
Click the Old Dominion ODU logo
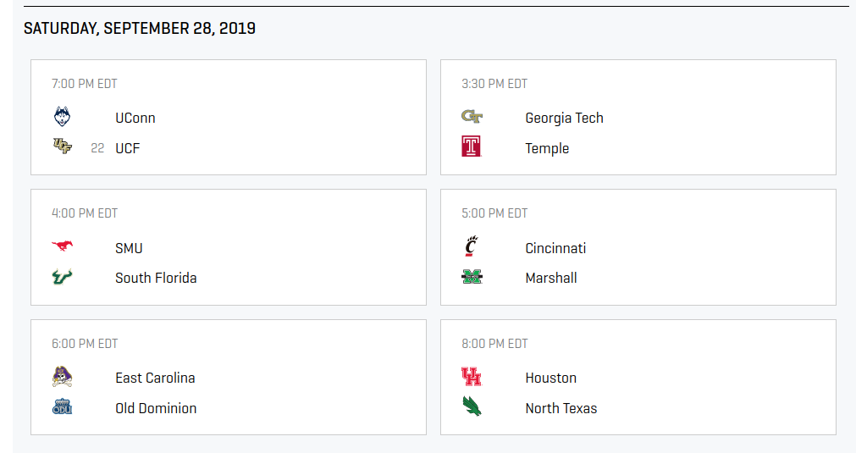point(63,406)
